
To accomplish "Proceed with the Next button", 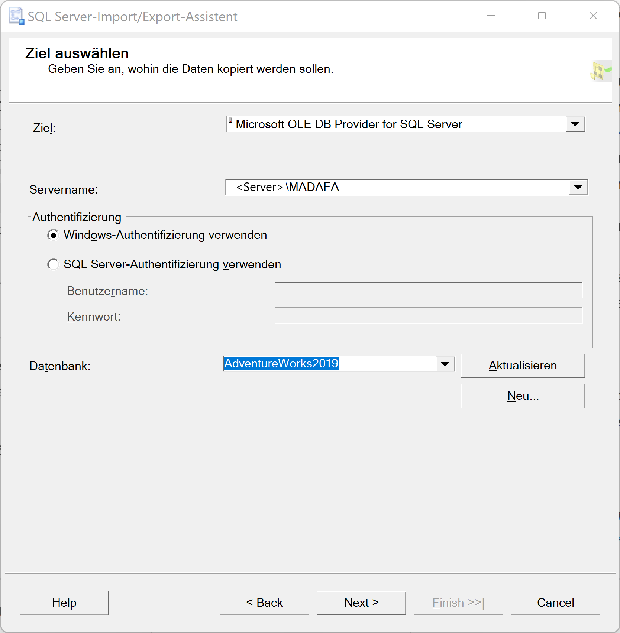I will coord(361,603).
